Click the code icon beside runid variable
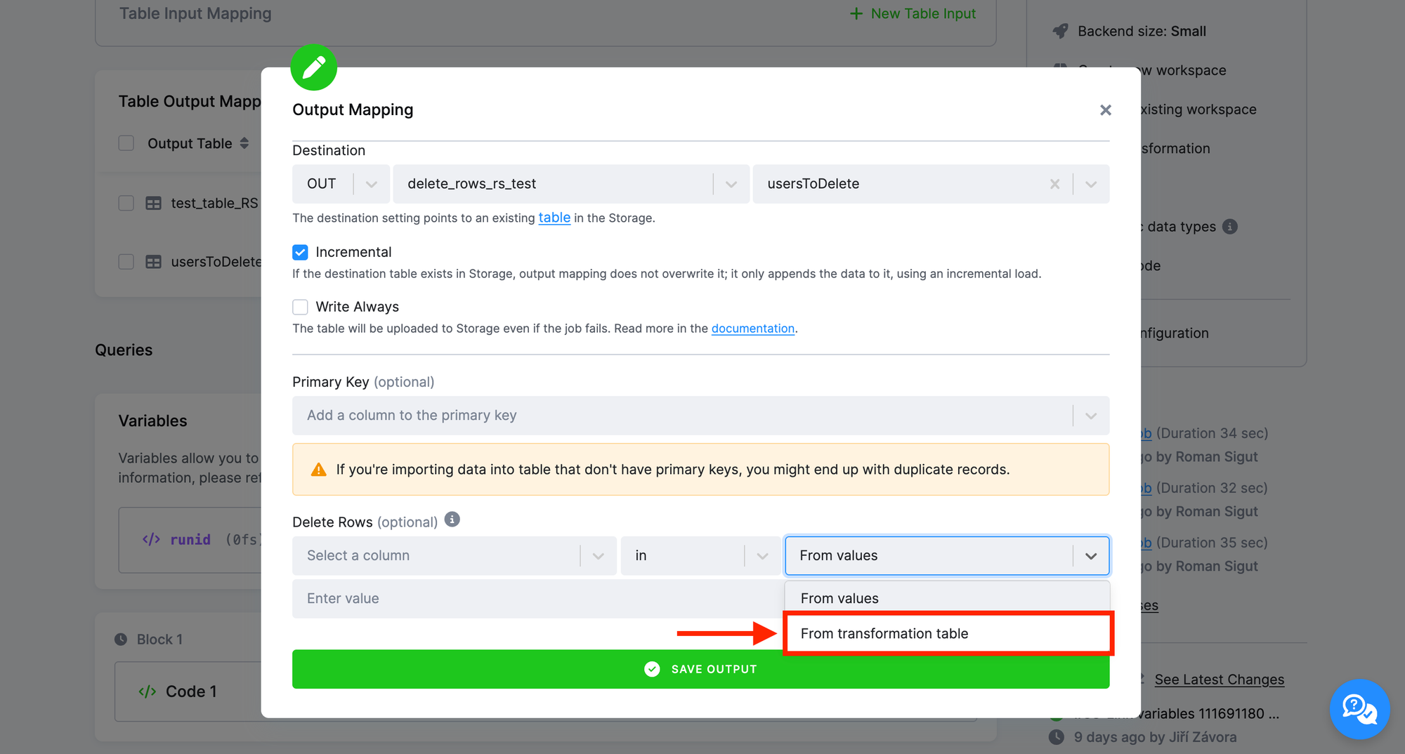1405x754 pixels. pos(150,539)
